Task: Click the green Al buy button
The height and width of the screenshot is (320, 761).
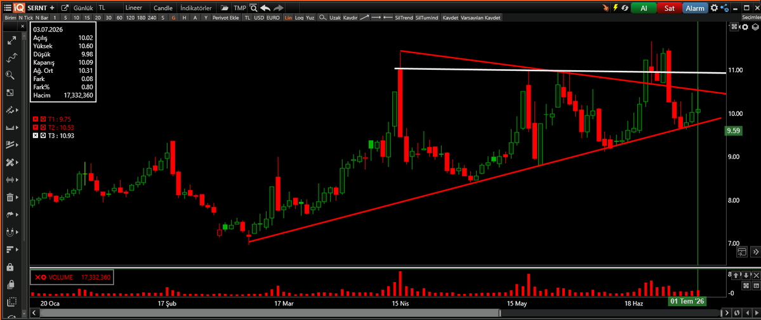Action: (x=644, y=8)
